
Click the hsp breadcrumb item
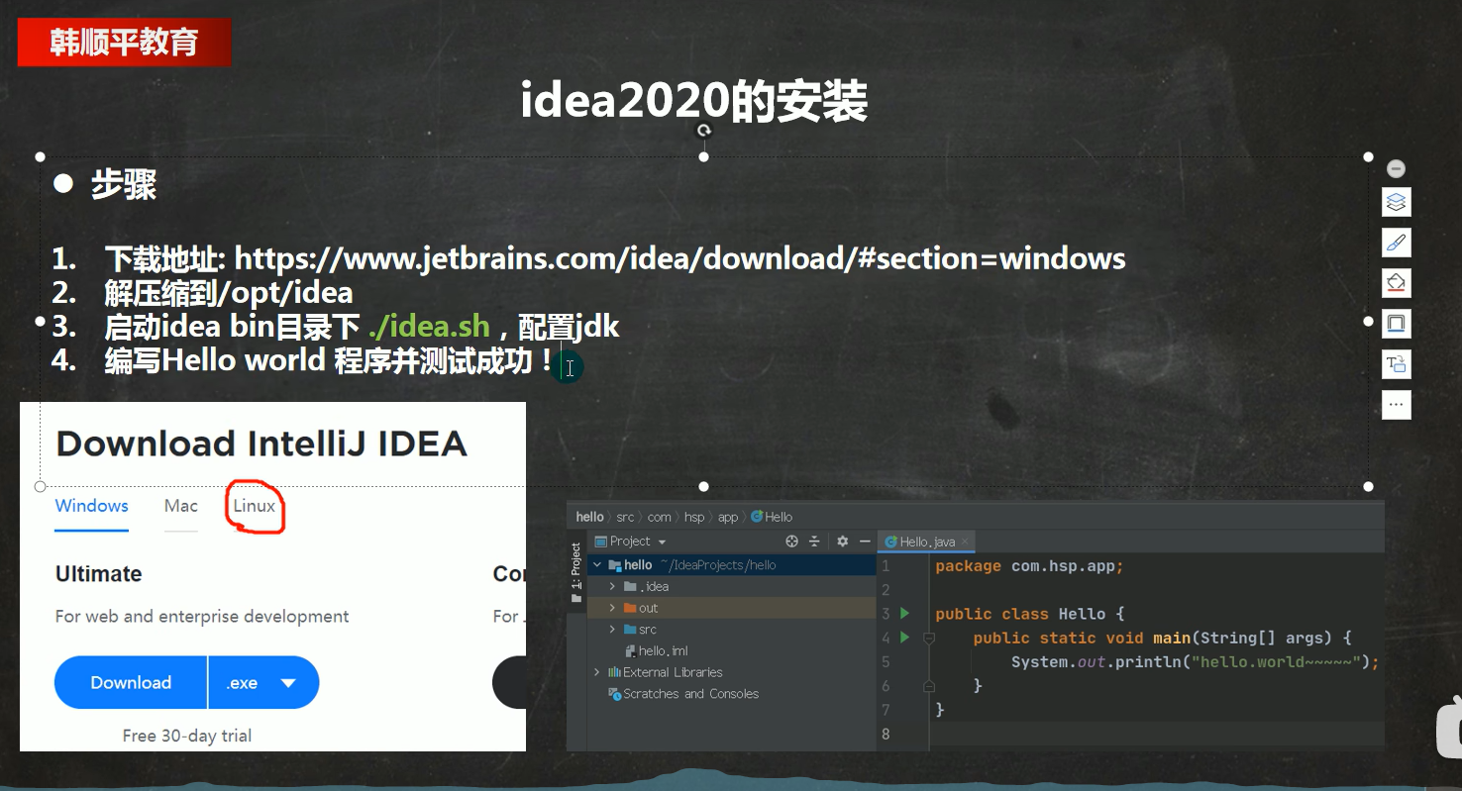(x=694, y=517)
